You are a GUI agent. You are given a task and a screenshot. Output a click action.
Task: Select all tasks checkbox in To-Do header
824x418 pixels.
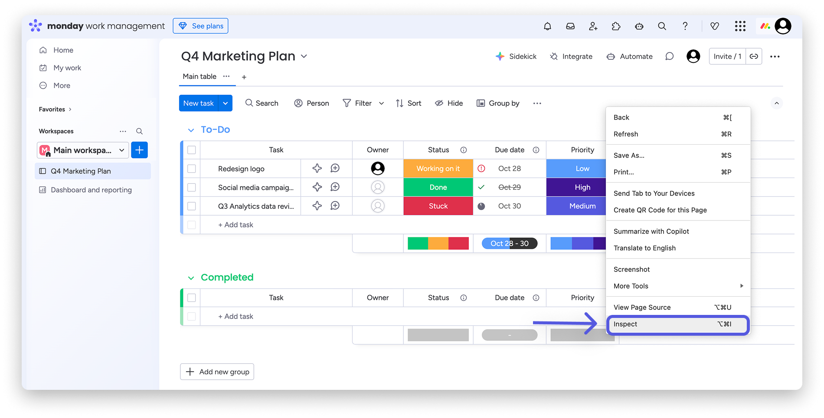(192, 150)
